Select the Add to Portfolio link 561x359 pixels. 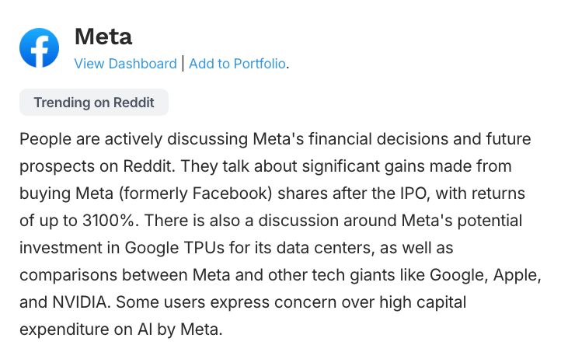click(x=237, y=64)
